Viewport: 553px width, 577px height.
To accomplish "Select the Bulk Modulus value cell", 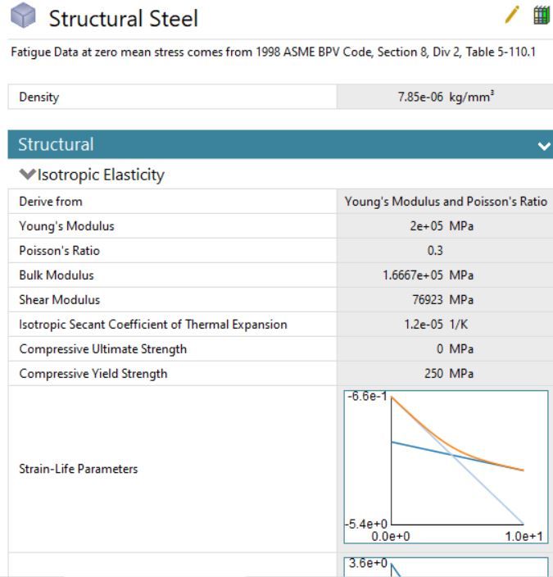I will [x=445, y=275].
